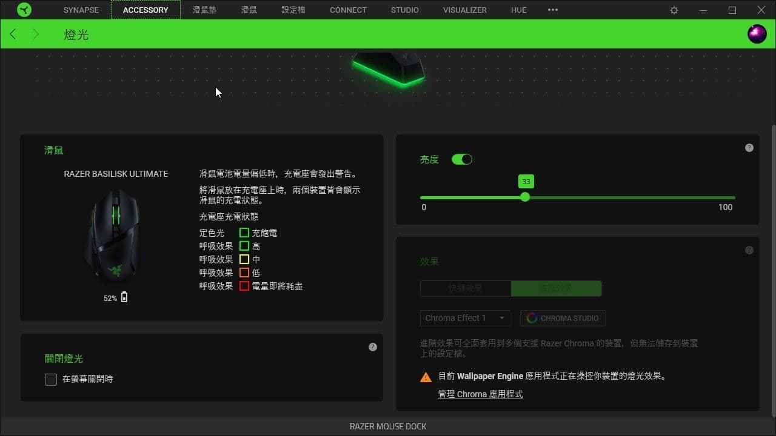Click the green 滑鼠 section heading

point(54,150)
